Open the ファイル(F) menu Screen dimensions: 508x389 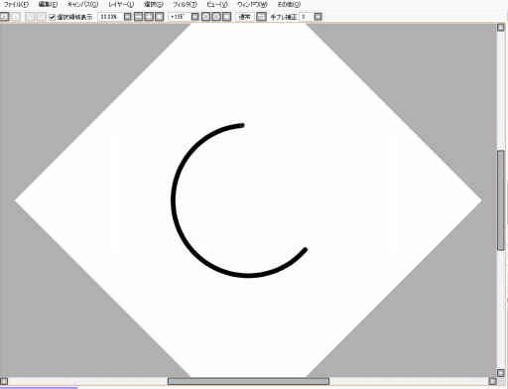tap(16, 5)
